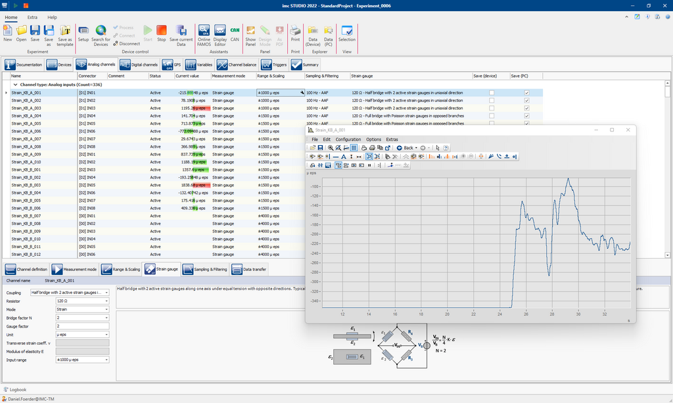Viewport: 673px width, 403px height.
Task: Enable Save (device) for Strain_KB_A_004
Action: (492, 116)
